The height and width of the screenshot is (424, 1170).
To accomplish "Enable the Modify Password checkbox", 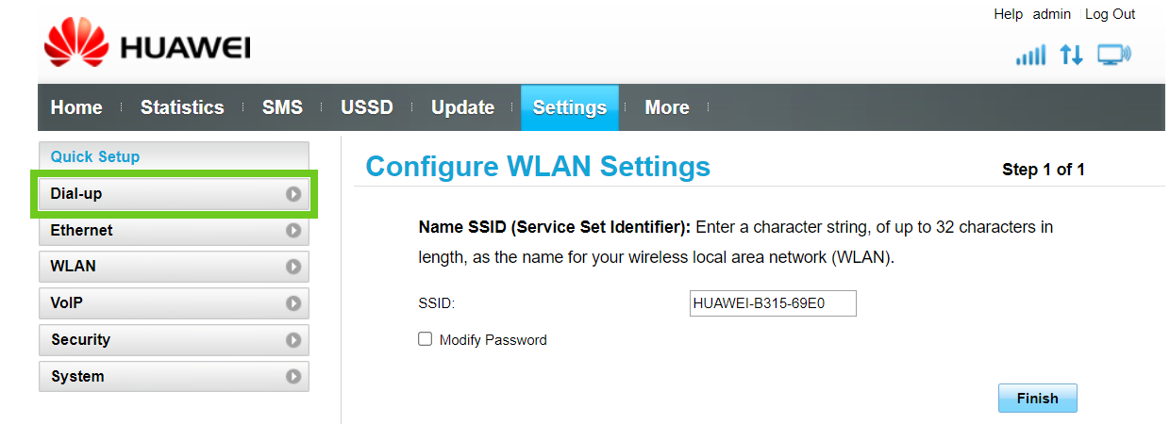I will [x=426, y=339].
